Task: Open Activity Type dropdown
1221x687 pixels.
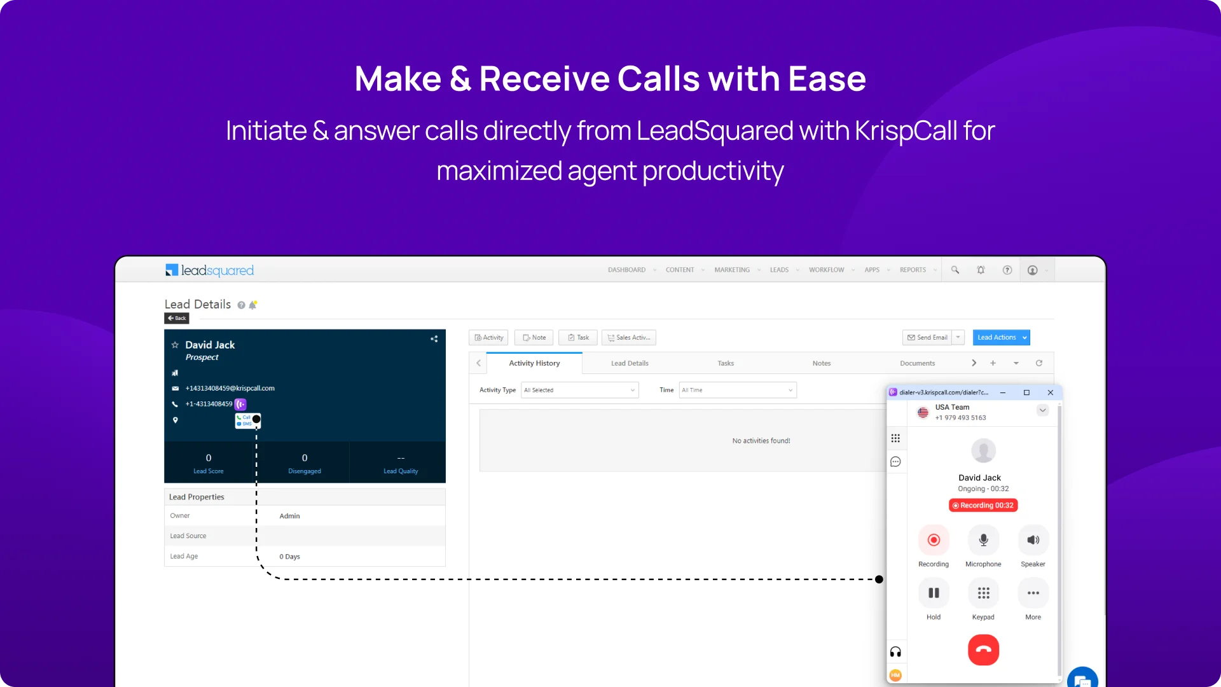Action: 580,390
